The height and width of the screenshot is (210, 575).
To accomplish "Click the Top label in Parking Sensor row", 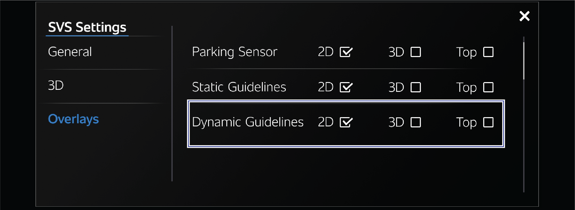I will pyautogui.click(x=466, y=52).
